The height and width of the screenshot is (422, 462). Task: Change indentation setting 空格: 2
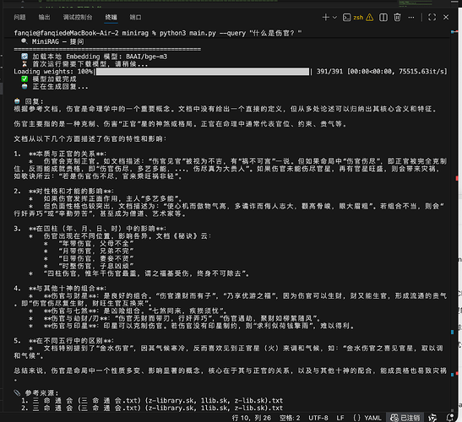(x=290, y=418)
